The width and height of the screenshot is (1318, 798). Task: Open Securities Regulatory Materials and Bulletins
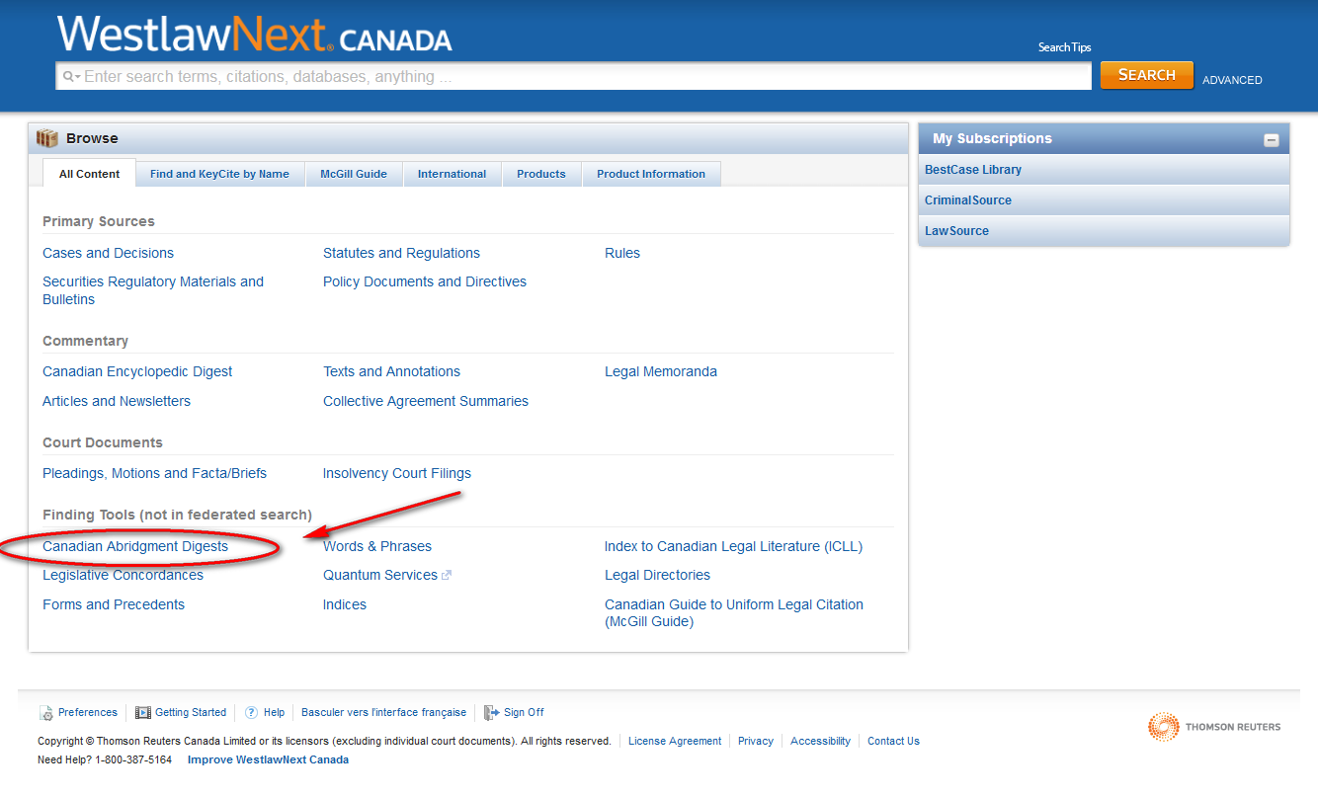[x=153, y=290]
